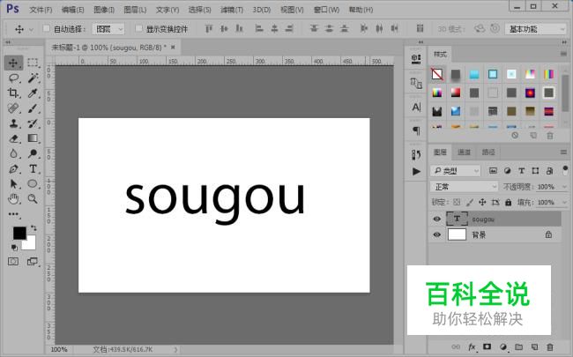Open the Character panel icon
Image resolution: width=573 pixels, height=357 pixels.
pos(416,107)
